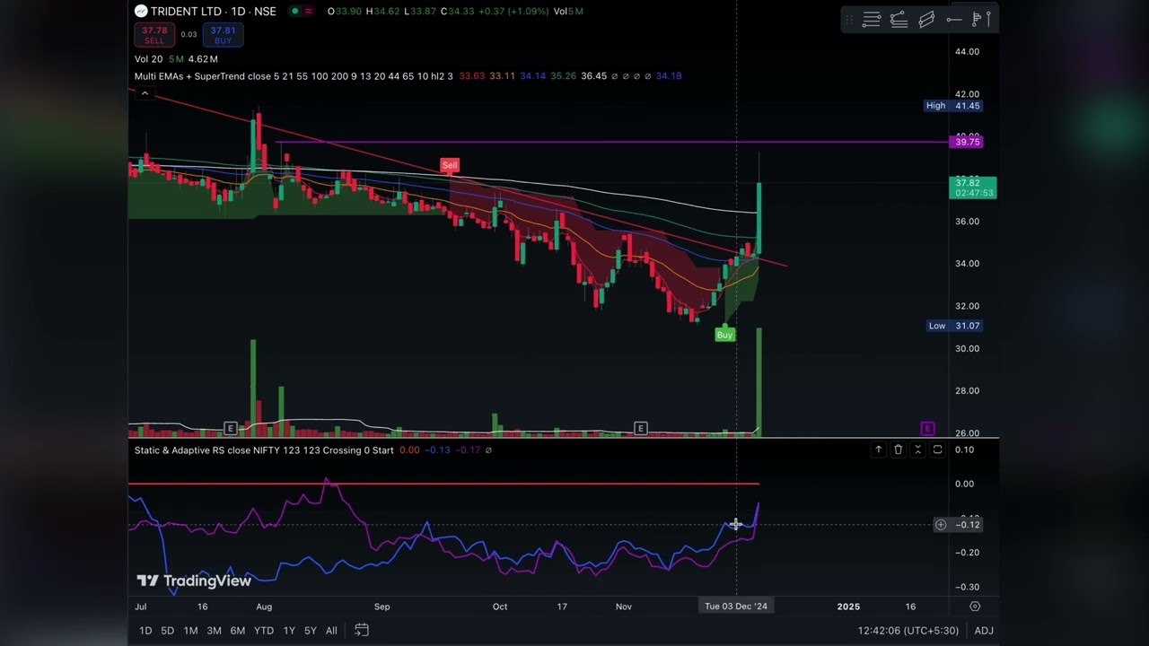
Task: Click the green market status dot
Action: (294, 11)
